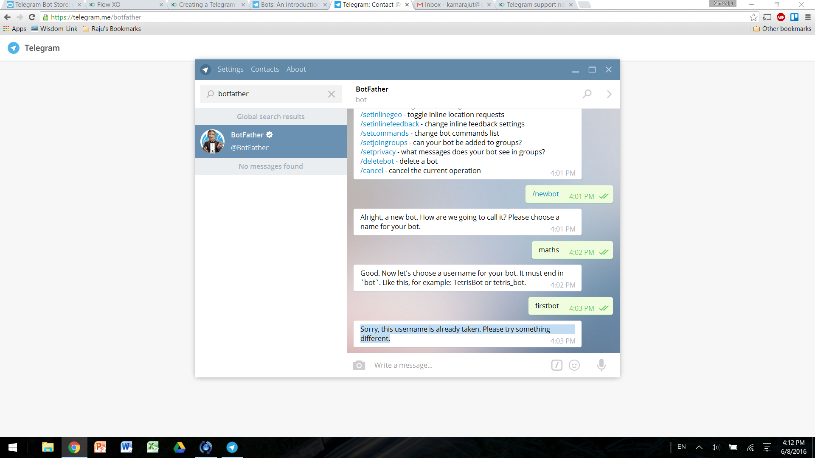Click the /setjoingroups command link
The height and width of the screenshot is (458, 815).
(x=384, y=142)
